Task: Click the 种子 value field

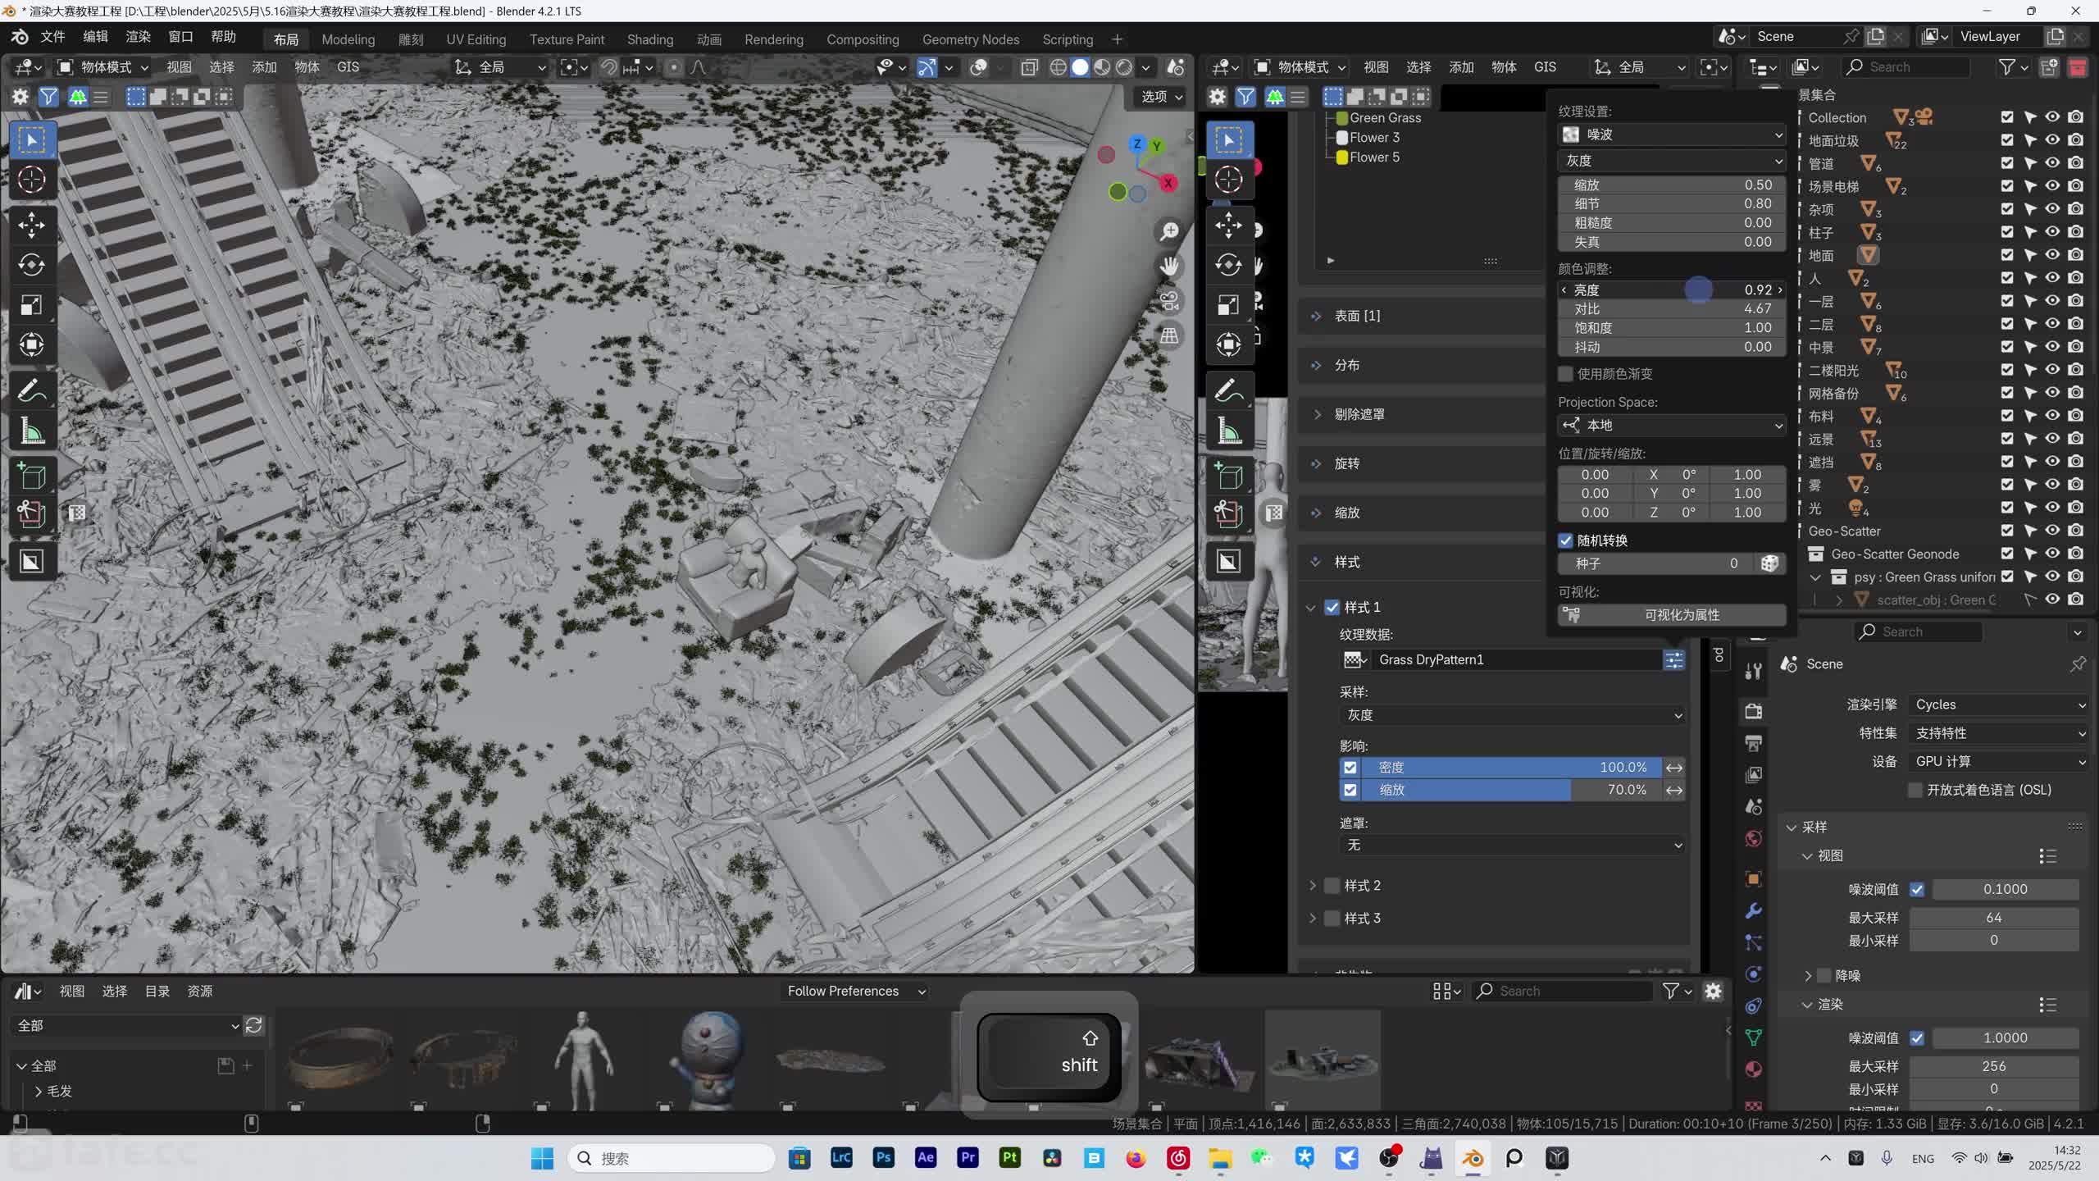Action: (1656, 563)
